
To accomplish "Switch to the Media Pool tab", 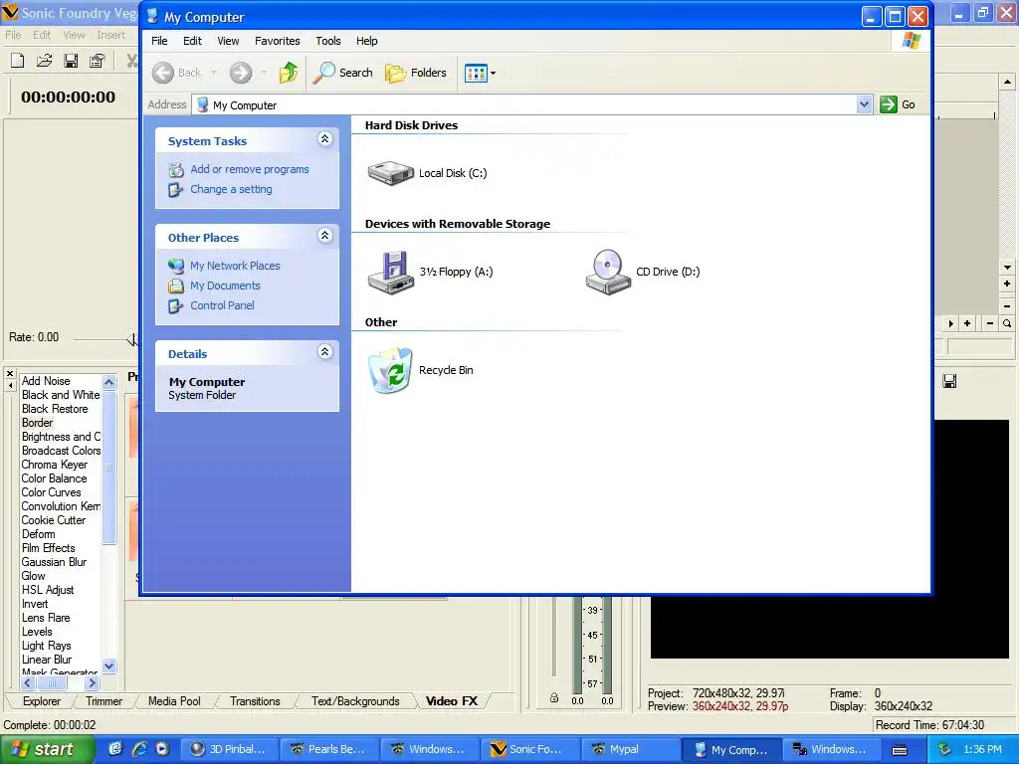I will click(174, 701).
